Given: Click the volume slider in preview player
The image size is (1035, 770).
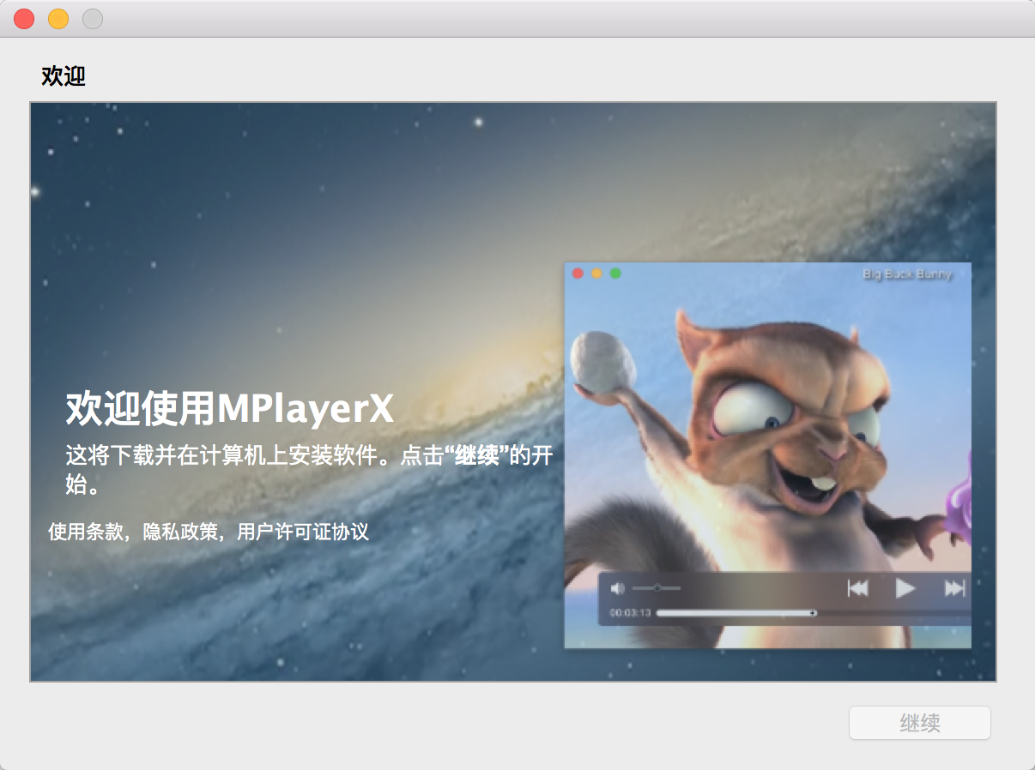Looking at the screenshot, I should coord(657,588).
